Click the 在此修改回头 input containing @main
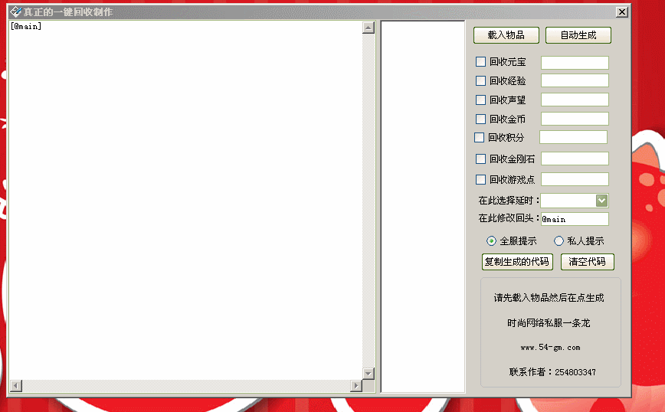Screen dimensions: 665x412 coord(575,219)
